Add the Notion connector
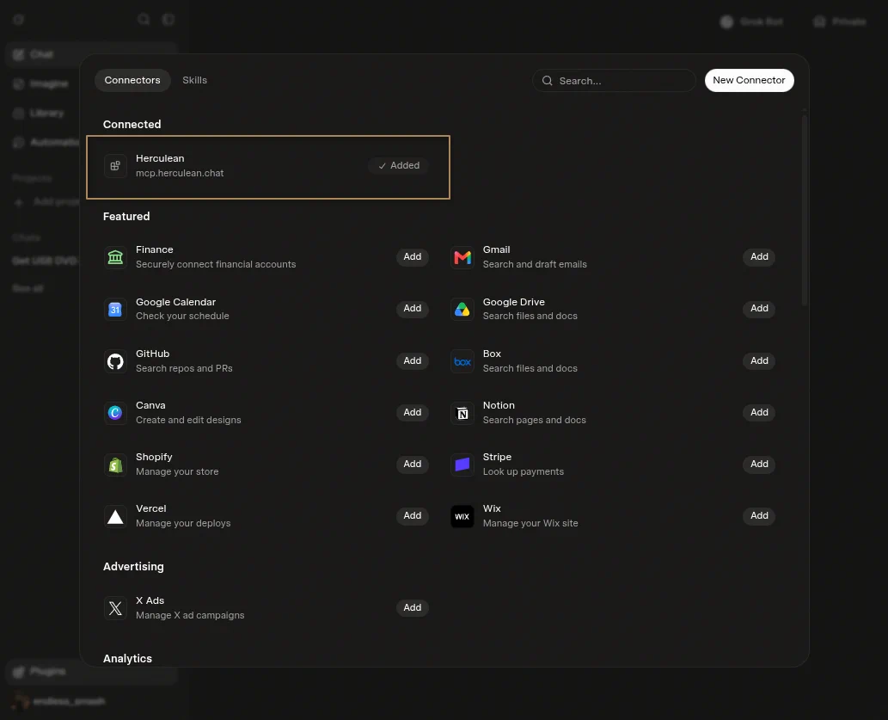 [x=759, y=412]
